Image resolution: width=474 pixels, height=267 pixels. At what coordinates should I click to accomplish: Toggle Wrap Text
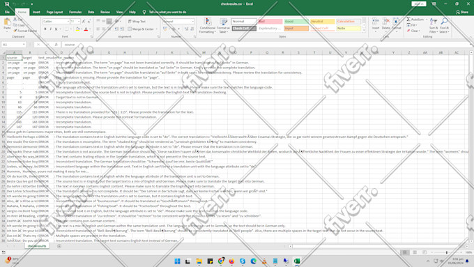click(x=137, y=22)
